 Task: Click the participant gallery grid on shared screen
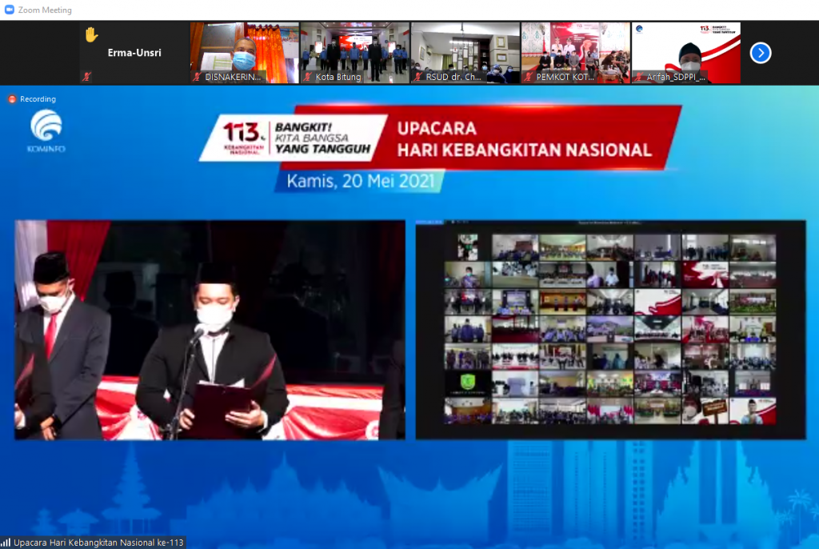click(x=610, y=330)
